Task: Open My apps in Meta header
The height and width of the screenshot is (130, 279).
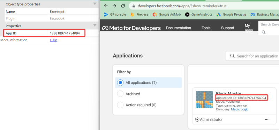Action: click(249, 28)
